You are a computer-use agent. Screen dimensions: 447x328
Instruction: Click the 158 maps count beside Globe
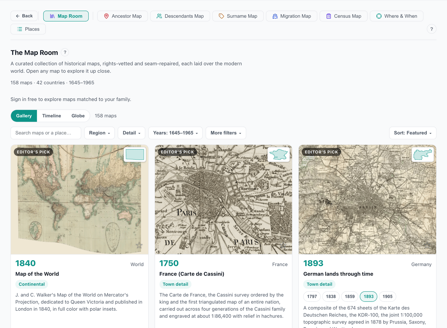105,116
